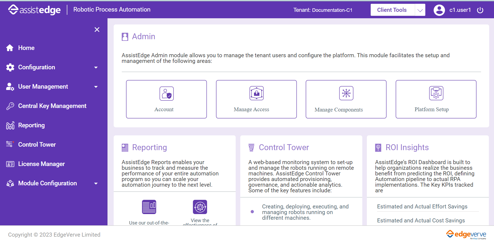Click Estimated and Actual Effort Savings
Viewport: 494px width, 242px height.
pyautogui.click(x=422, y=207)
